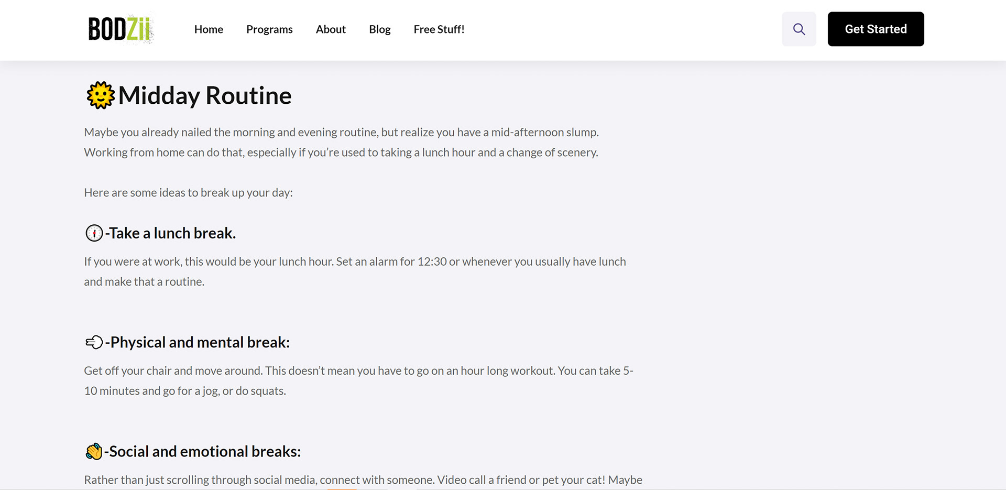This screenshot has height=490, width=1006.
Task: Go to the Home menu item
Action: pyautogui.click(x=209, y=29)
